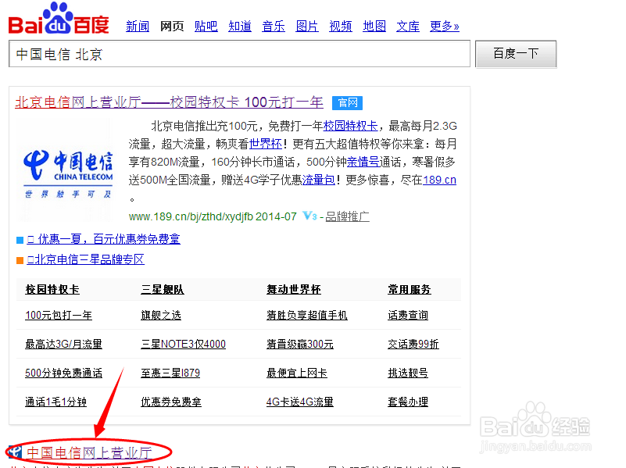This screenshot has width=626, height=468.
Task: Switch to 音乐 tab
Action: (274, 27)
